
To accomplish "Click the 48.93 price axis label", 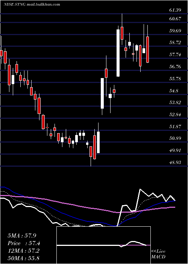I will point(175,163).
